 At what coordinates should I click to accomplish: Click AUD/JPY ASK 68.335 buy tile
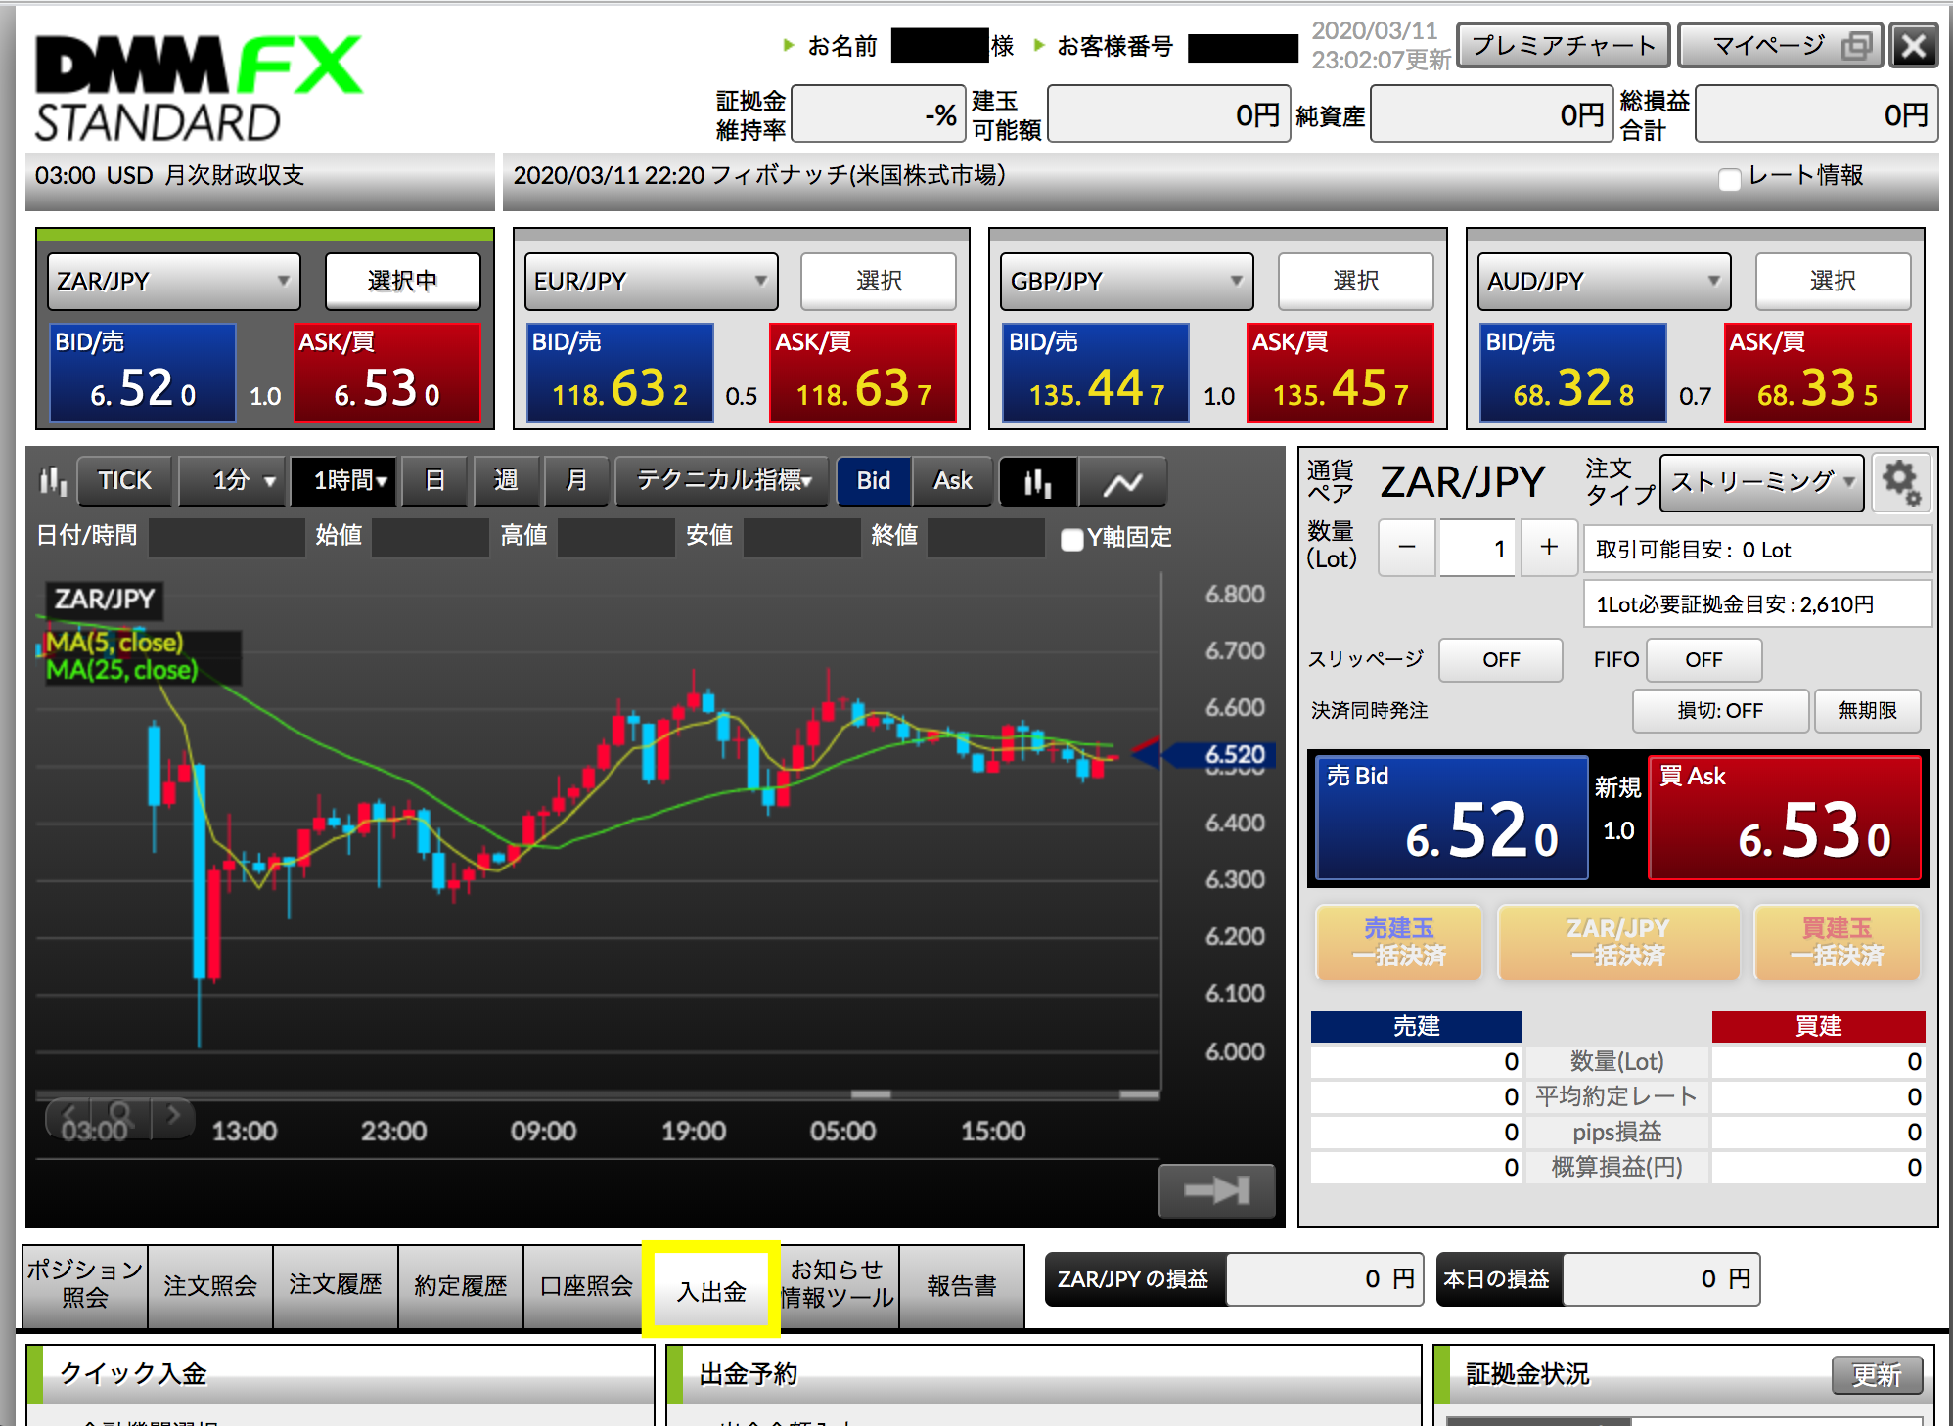[x=1817, y=373]
